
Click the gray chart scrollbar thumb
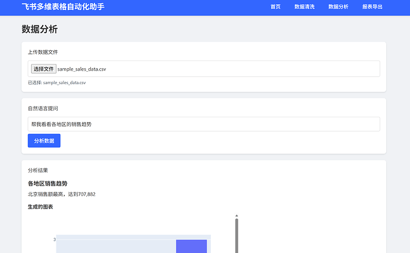236,236
